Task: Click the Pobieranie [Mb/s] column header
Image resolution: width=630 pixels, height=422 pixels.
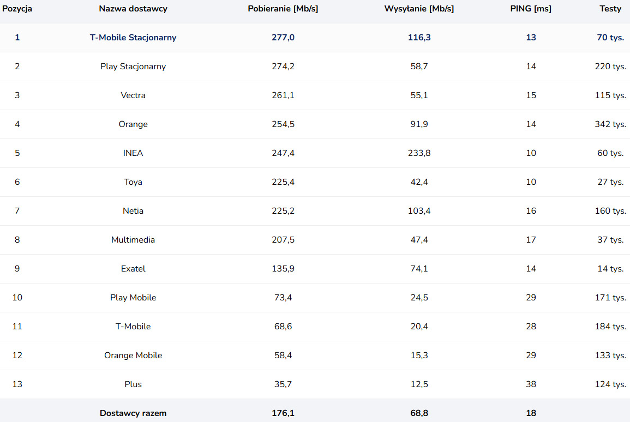Action: [x=283, y=9]
